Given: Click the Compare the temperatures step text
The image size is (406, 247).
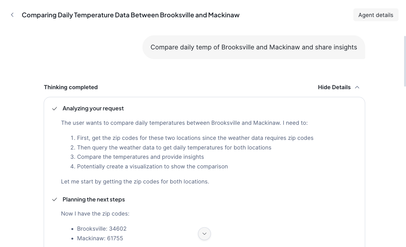Looking at the screenshot, I should pos(140,157).
